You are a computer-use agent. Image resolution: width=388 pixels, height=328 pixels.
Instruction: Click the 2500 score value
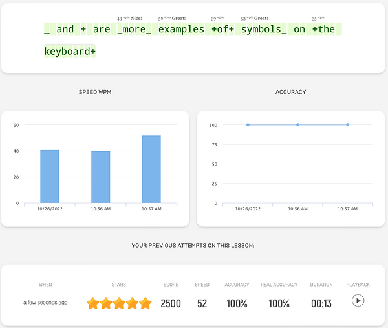171,303
